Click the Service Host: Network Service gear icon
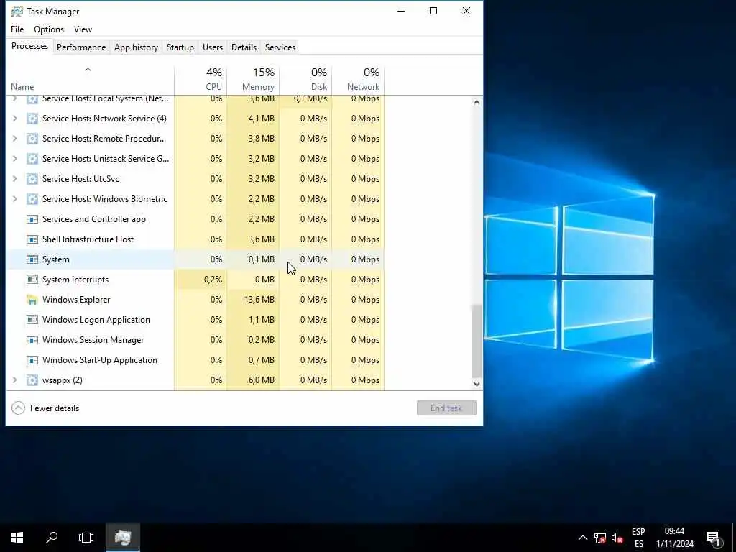This screenshot has width=736, height=552. pos(32,119)
